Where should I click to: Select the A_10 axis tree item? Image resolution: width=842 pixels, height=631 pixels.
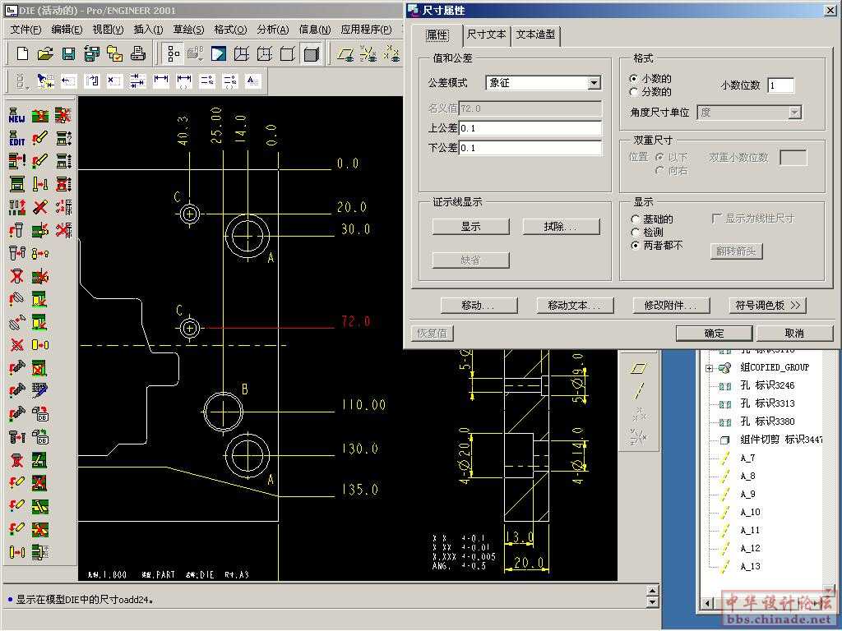pos(750,512)
